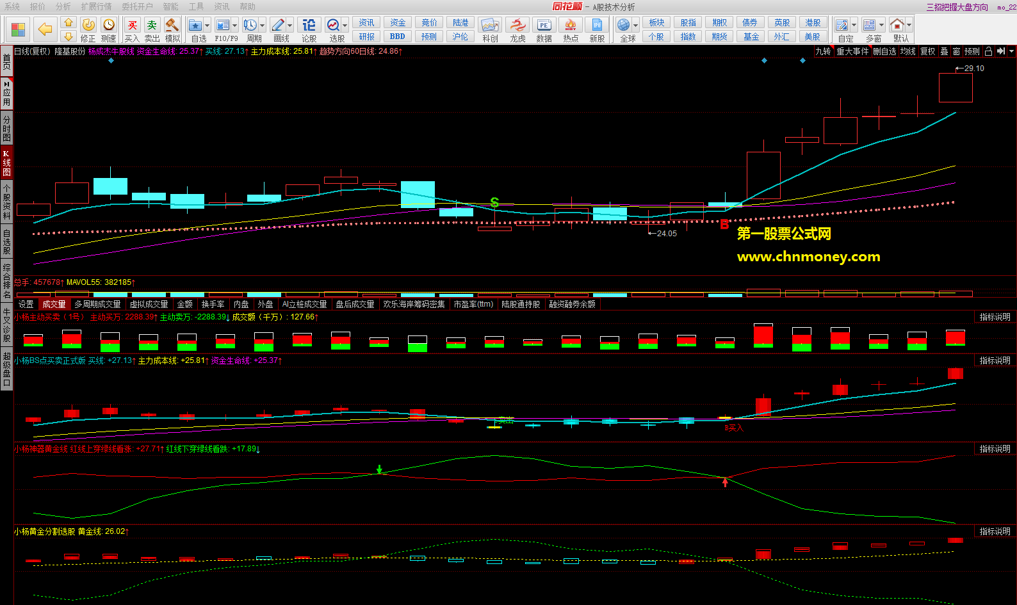The width and height of the screenshot is (1017, 605).
Task: Click the 修正 correction icon
Action: (88, 25)
